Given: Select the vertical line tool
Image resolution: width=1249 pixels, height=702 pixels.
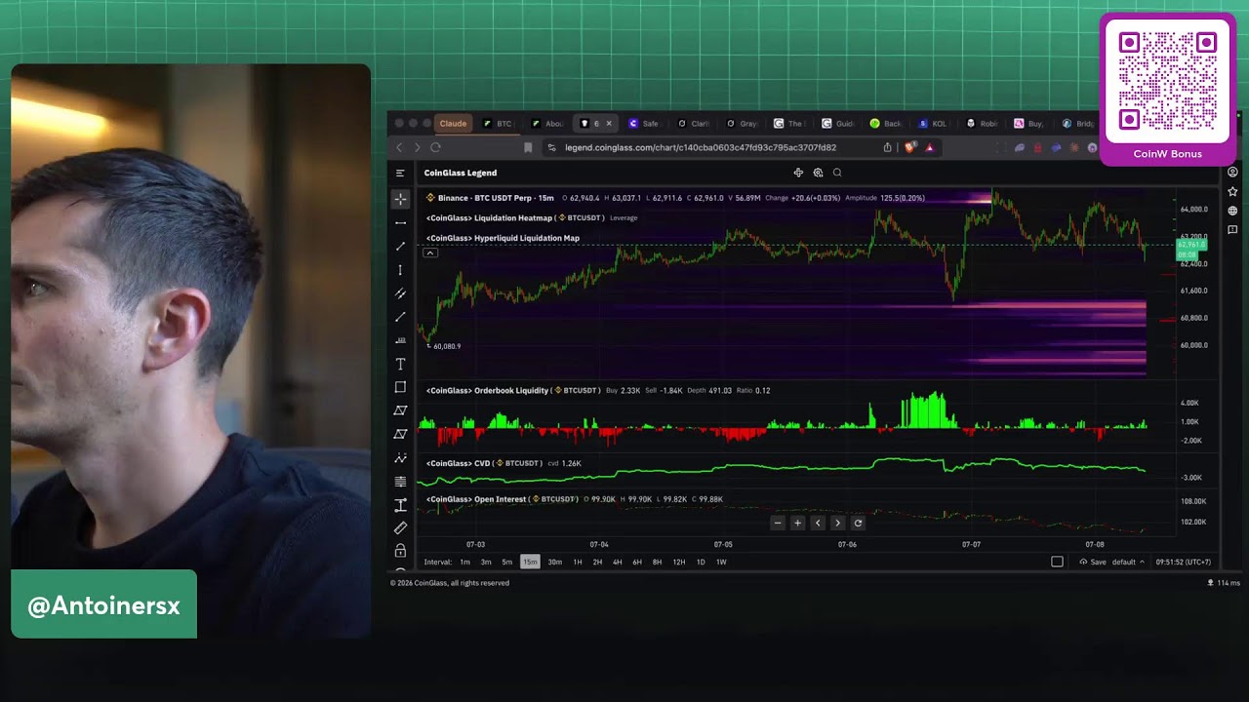Looking at the screenshot, I should tap(400, 270).
